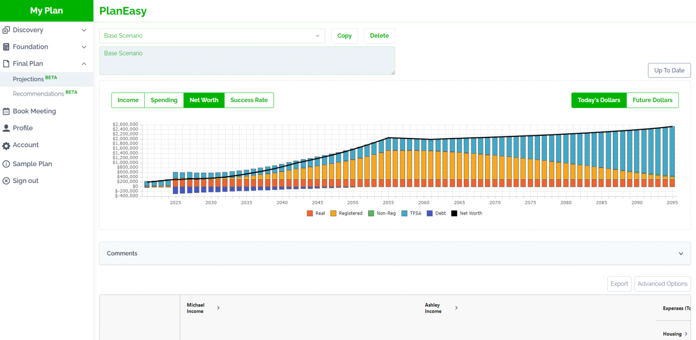Click the Profile person icon
This screenshot has height=340, width=696.
pos(7,128)
